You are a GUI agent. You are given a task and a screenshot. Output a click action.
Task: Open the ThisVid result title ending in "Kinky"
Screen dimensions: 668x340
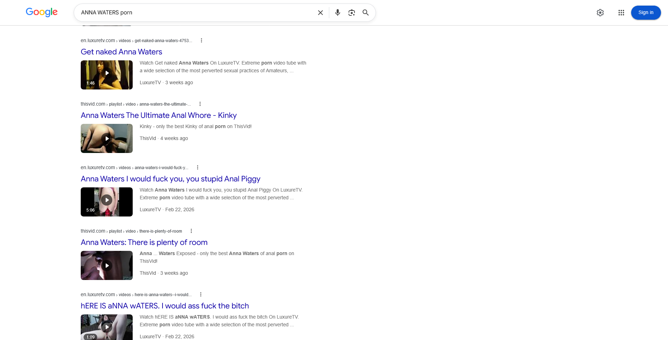click(159, 115)
